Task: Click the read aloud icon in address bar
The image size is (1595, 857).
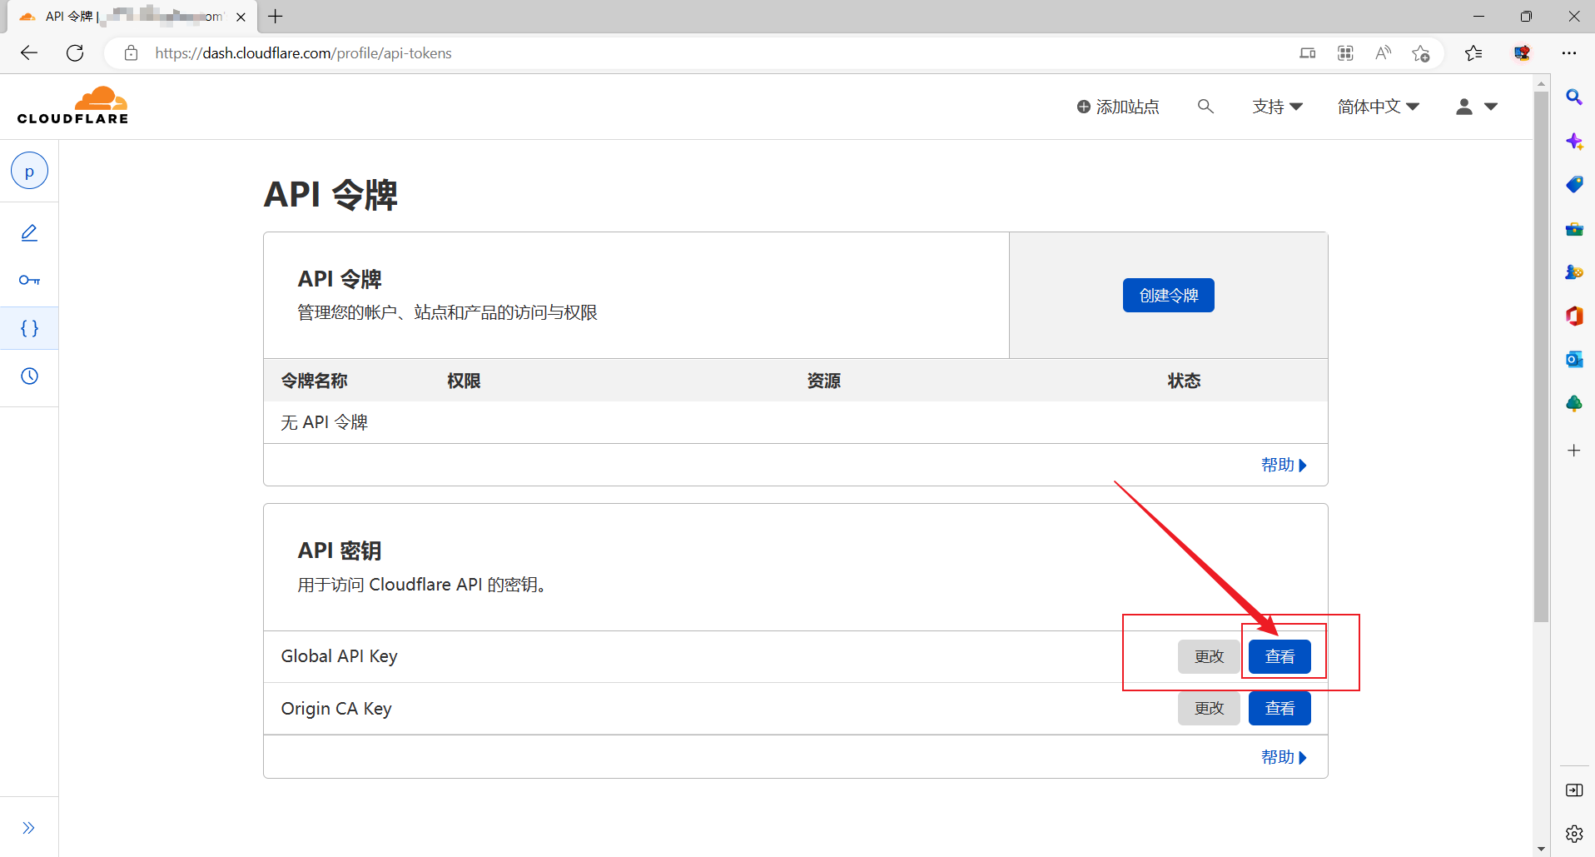Action: point(1383,53)
